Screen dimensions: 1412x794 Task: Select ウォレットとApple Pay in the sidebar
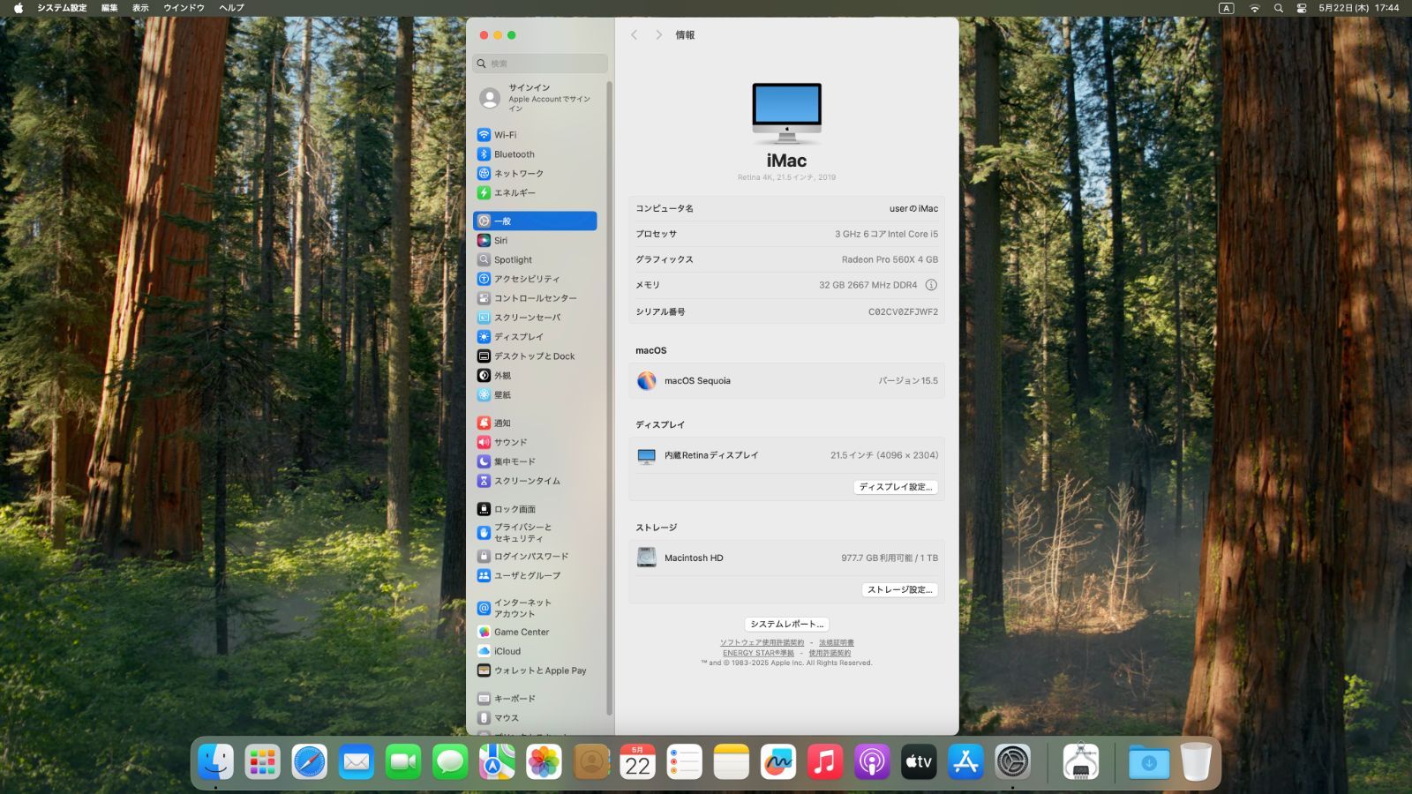pos(535,670)
